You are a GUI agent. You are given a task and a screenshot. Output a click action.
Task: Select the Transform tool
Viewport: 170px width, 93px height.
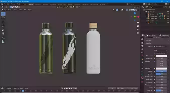[x=3, y=33]
